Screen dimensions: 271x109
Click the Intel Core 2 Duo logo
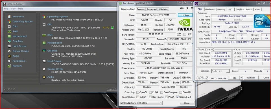point(262,21)
